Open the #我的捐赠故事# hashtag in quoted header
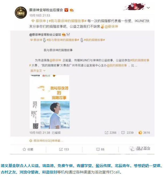Viewport: 165px width, 178px height. click(x=94, y=40)
